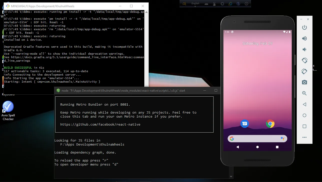Tap the "Saturday, Feb 29" date on the phone
The width and height of the screenshot is (322, 182).
click(257, 43)
